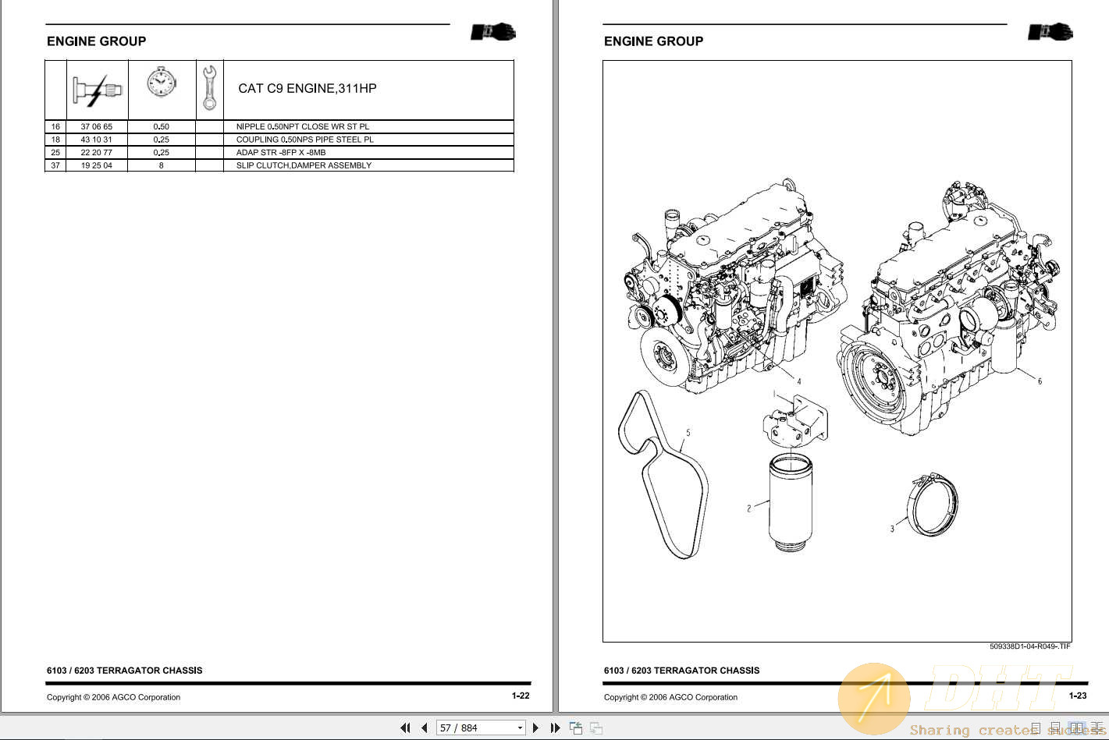Image resolution: width=1109 pixels, height=740 pixels.
Task: Select item number 37 in the table
Action: pos(55,165)
